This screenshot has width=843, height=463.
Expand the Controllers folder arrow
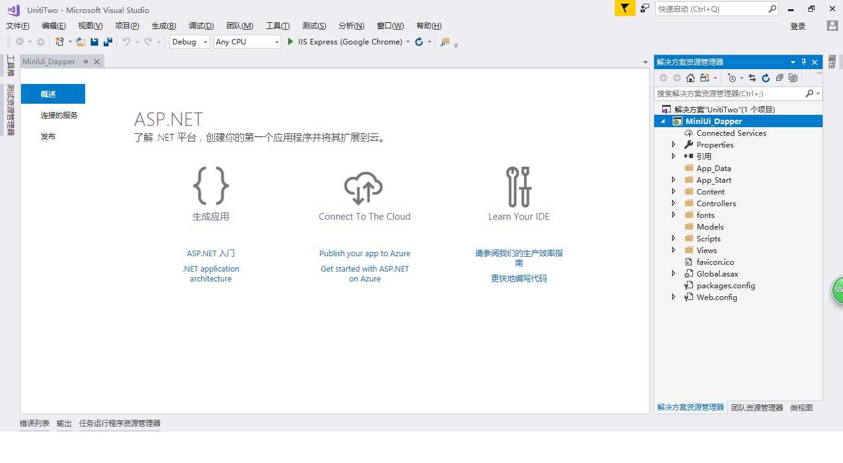pos(673,203)
